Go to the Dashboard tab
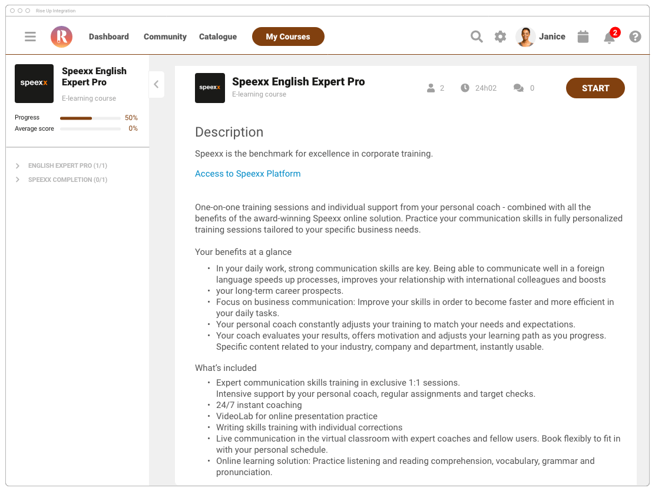Viewport: 655px width, 491px height. pos(108,37)
